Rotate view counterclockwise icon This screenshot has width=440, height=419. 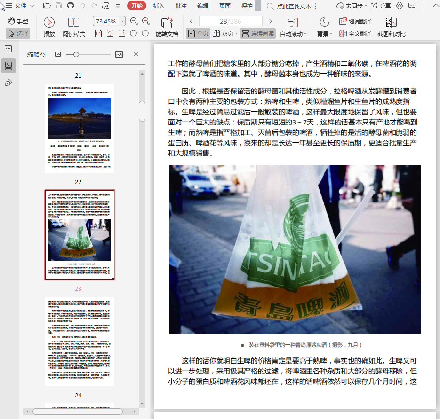coord(145,34)
